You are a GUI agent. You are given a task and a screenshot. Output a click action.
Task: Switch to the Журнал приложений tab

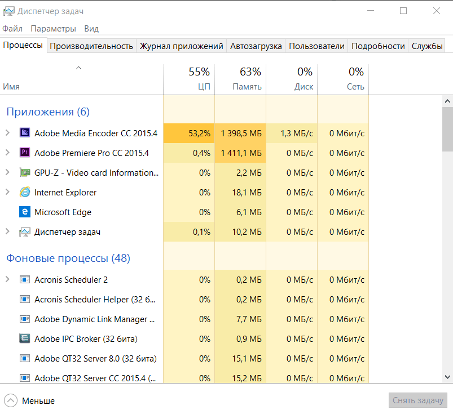(182, 46)
